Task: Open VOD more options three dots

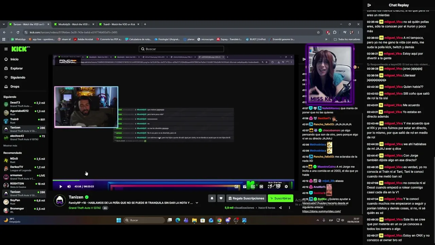Action: point(289,208)
